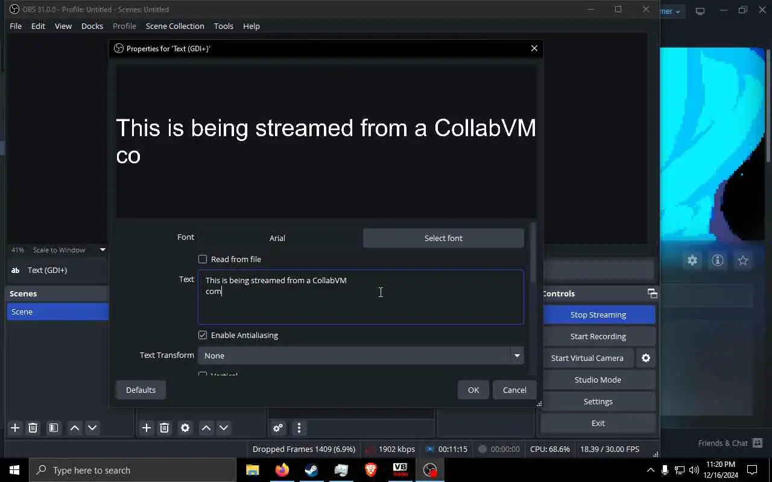Move scene down arrow in Scenes dock
This screenshot has width=772, height=482.
tap(92, 428)
